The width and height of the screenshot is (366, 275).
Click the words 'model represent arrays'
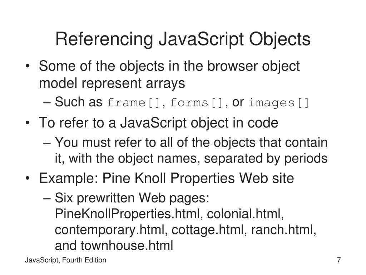pyautogui.click(x=112, y=83)
